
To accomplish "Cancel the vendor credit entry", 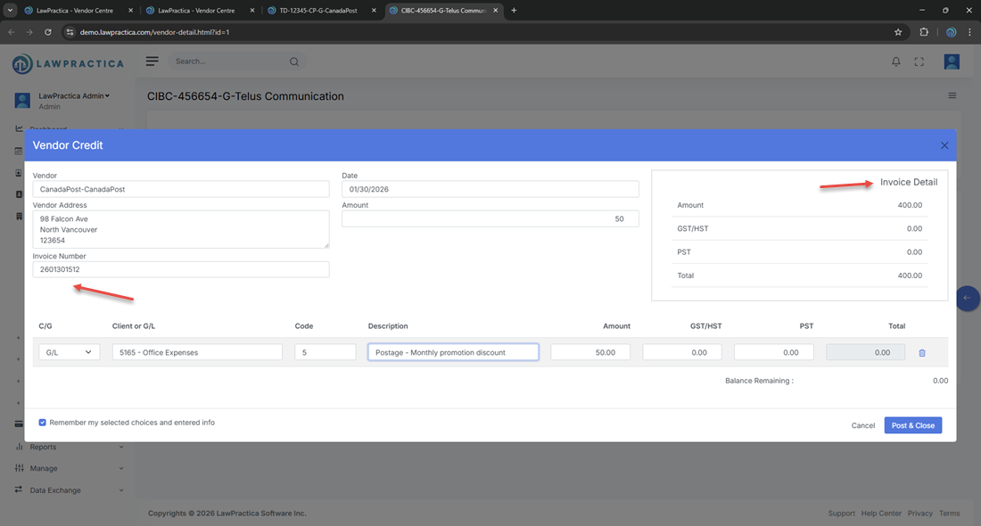I will (x=862, y=425).
